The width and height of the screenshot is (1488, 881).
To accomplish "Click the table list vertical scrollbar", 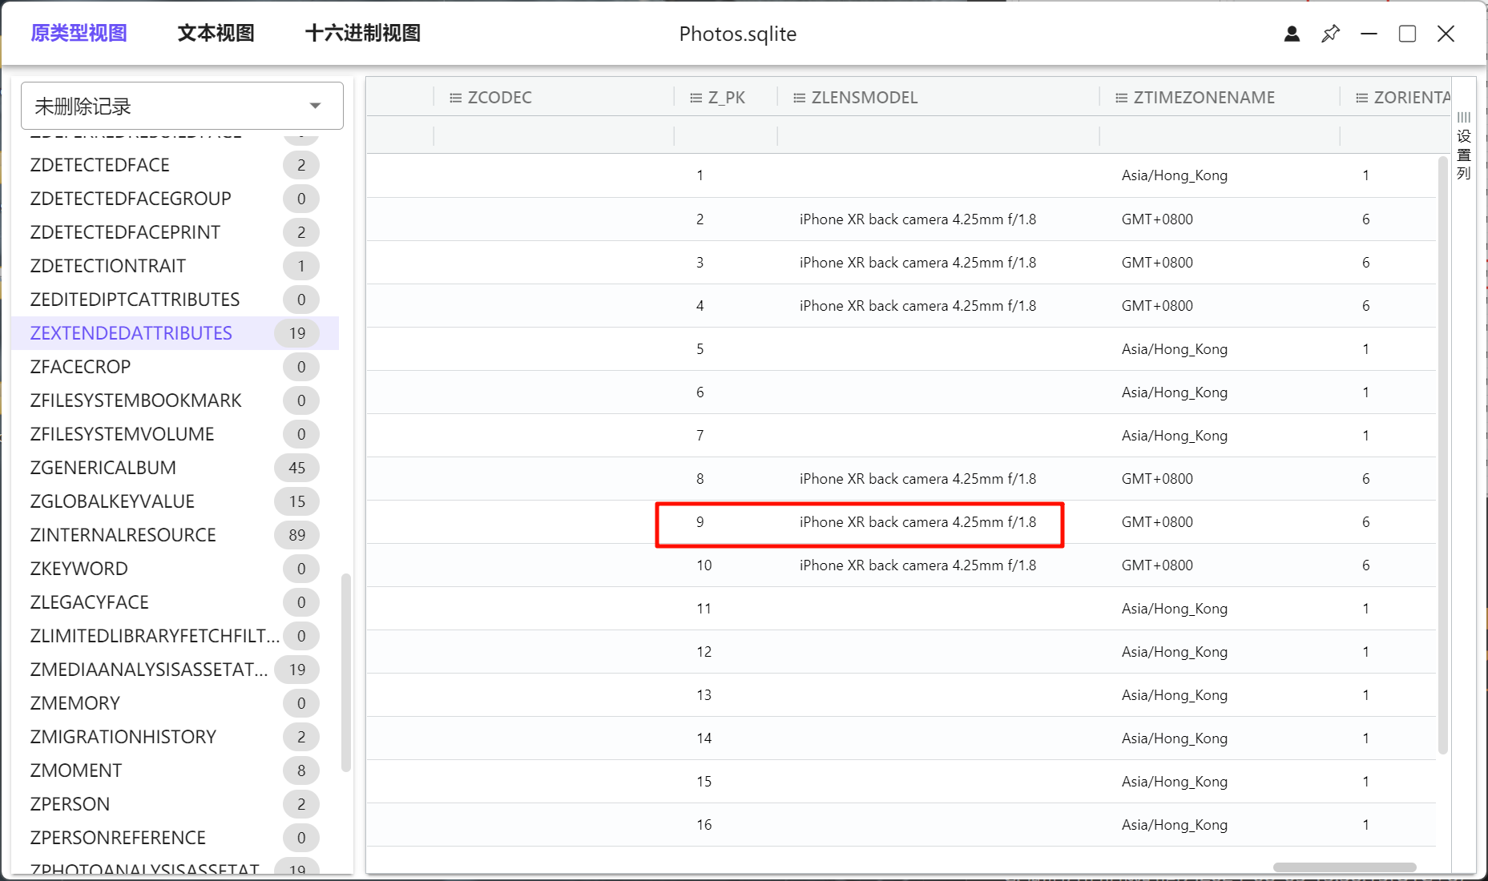I will point(346,673).
